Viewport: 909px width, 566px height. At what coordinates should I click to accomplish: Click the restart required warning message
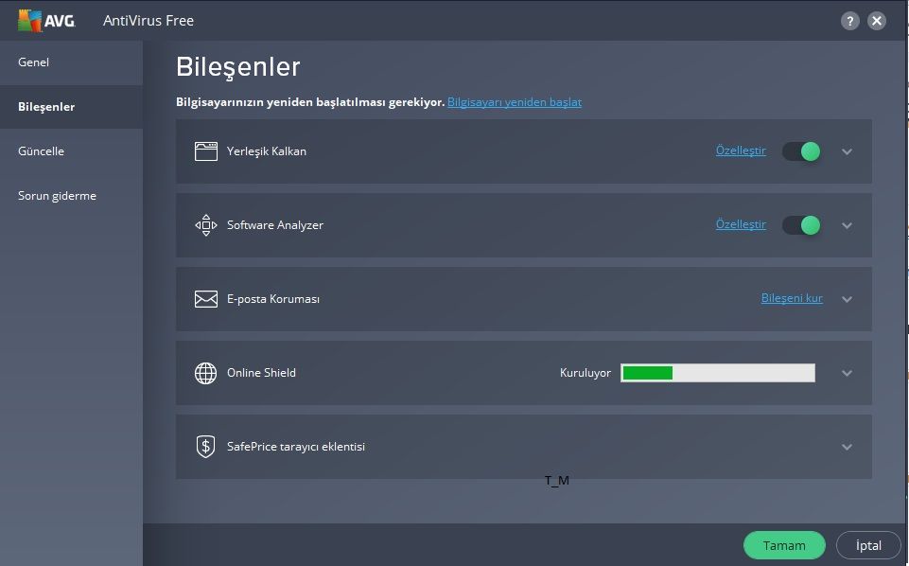pyautogui.click(x=310, y=102)
